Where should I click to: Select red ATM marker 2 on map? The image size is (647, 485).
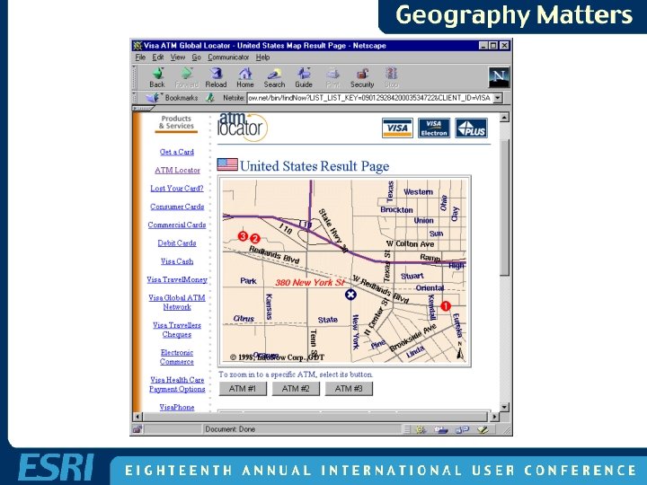tap(255, 238)
